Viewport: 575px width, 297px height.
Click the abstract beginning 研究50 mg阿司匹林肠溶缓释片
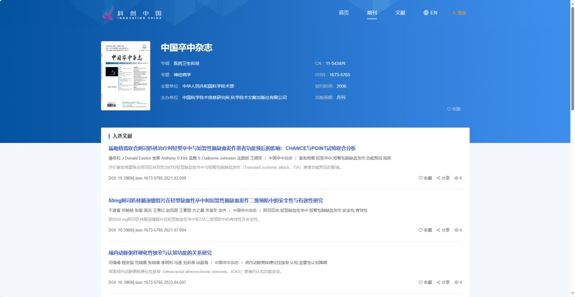184,220
